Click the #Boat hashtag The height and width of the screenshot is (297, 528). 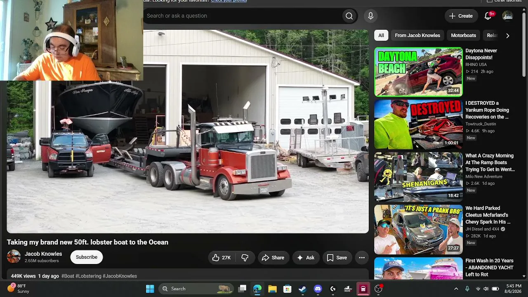(x=68, y=276)
